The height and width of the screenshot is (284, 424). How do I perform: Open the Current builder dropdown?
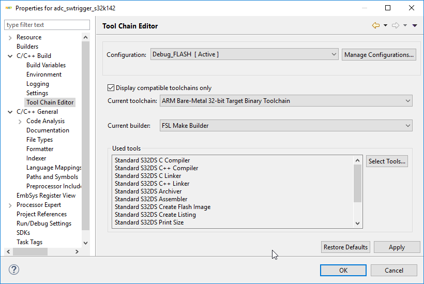point(286,125)
